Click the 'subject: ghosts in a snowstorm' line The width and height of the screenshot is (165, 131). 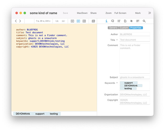pyautogui.click(x=36, y=38)
